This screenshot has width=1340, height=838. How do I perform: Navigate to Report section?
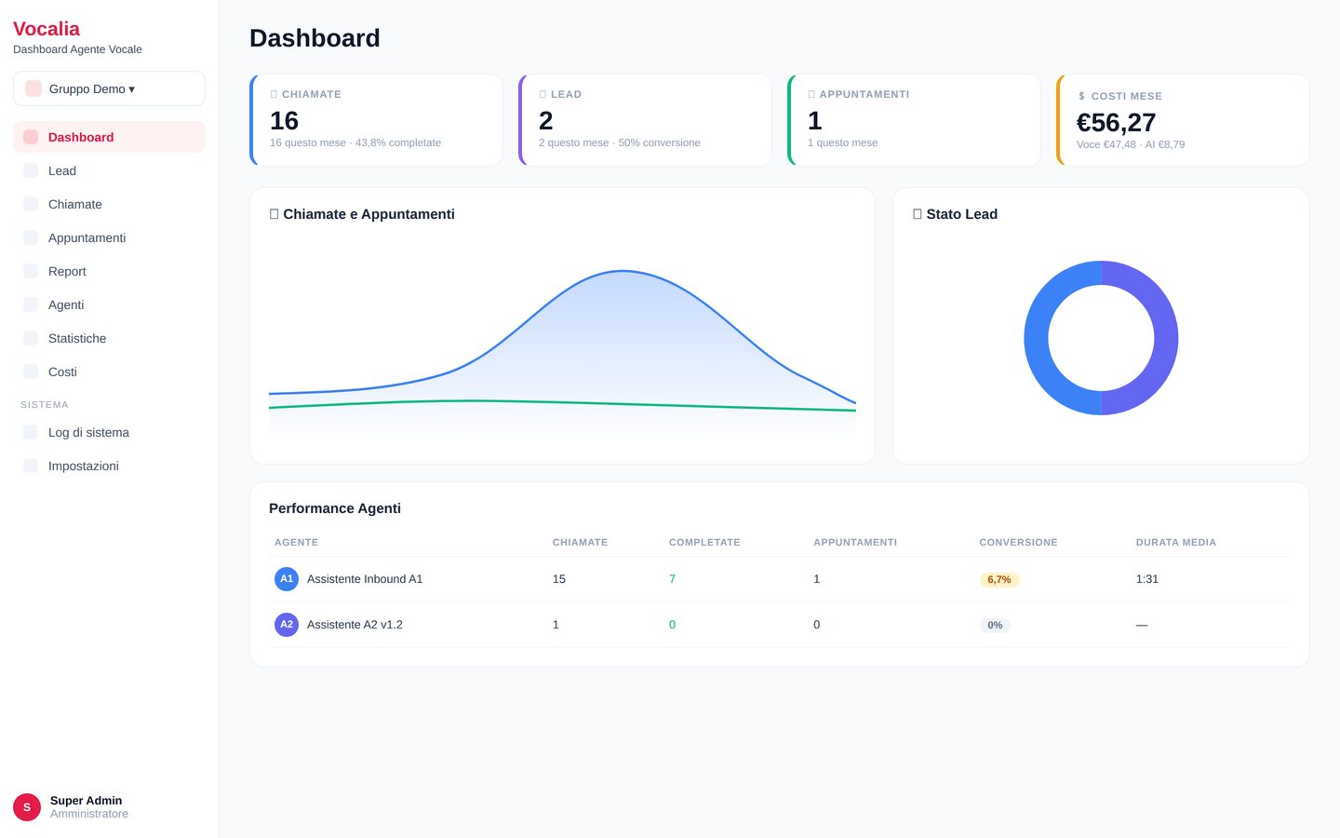click(109, 271)
